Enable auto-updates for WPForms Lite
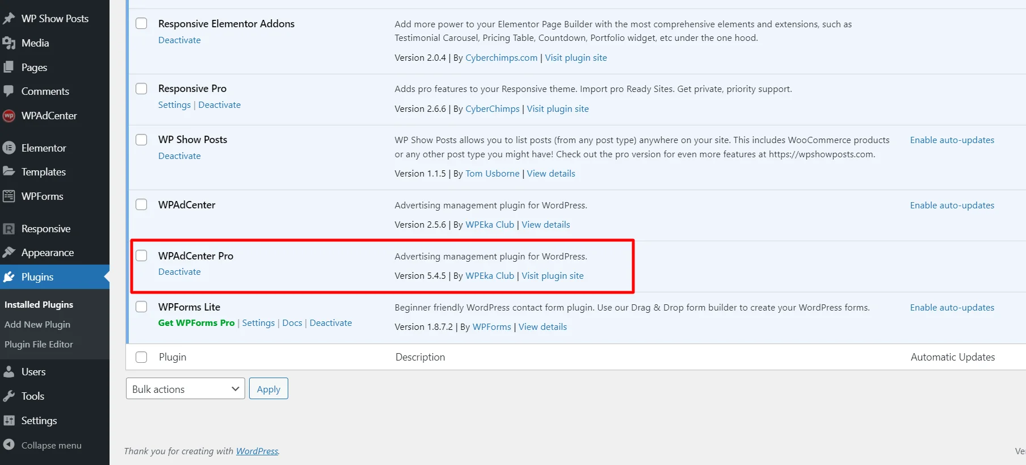This screenshot has width=1026, height=465. [x=952, y=307]
